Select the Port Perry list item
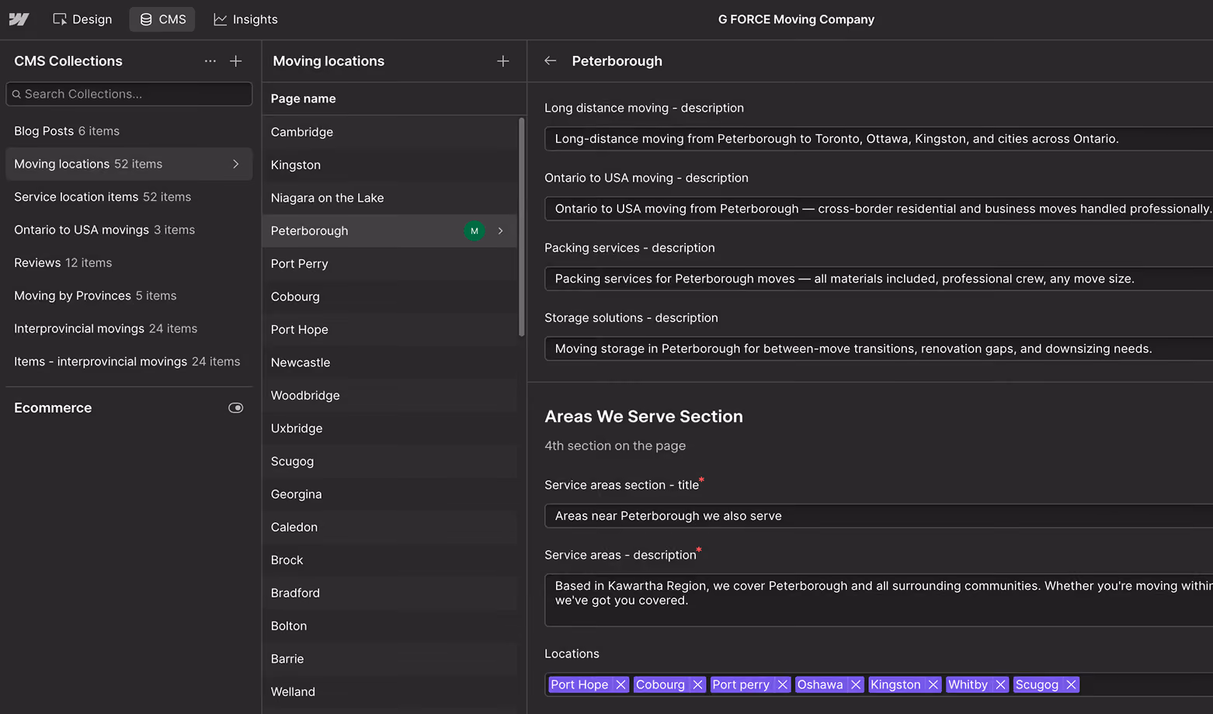The width and height of the screenshot is (1213, 714). coord(390,264)
